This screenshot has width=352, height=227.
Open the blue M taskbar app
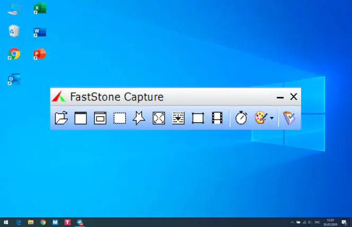tap(55, 222)
